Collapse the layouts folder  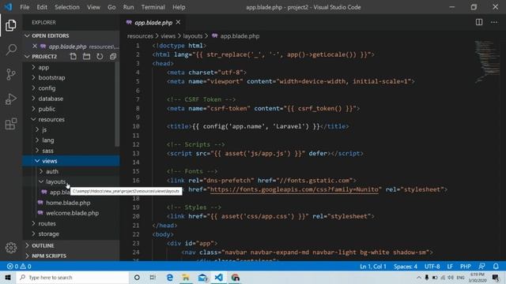pyautogui.click(x=71, y=181)
